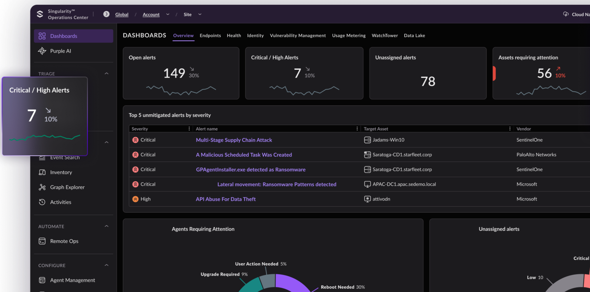Click the Graph Explorer node icon
Image resolution: width=590 pixels, height=292 pixels.
[x=42, y=187]
